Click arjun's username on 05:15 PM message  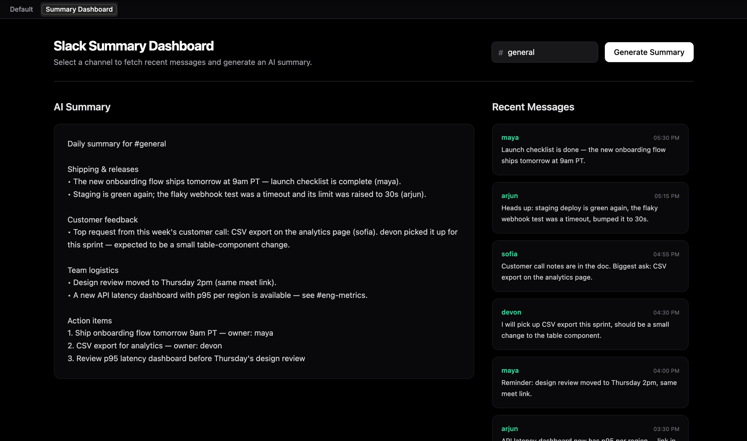tap(510, 196)
